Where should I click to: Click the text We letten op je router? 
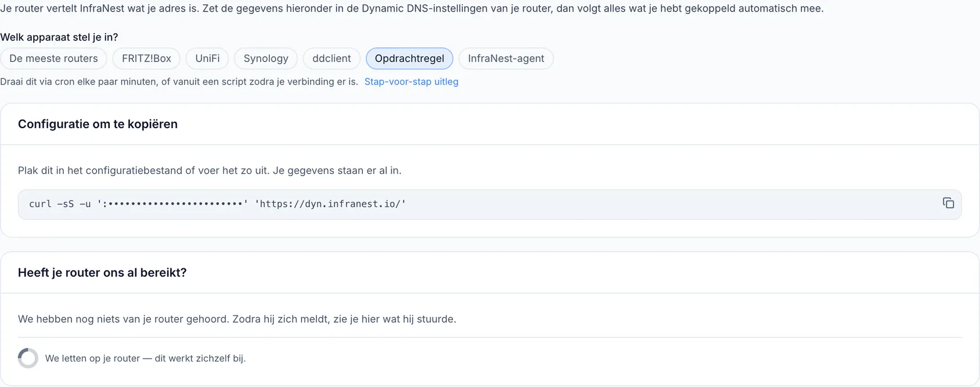coord(146,359)
